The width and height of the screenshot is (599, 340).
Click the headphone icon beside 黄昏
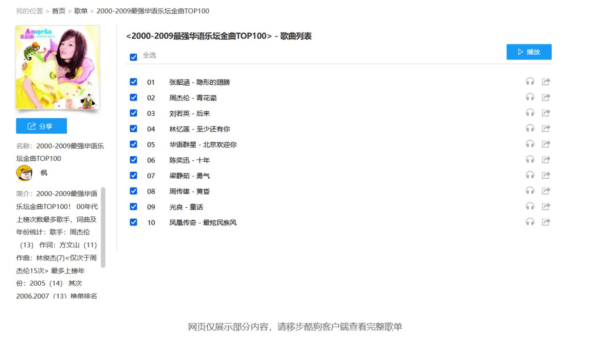(x=530, y=190)
